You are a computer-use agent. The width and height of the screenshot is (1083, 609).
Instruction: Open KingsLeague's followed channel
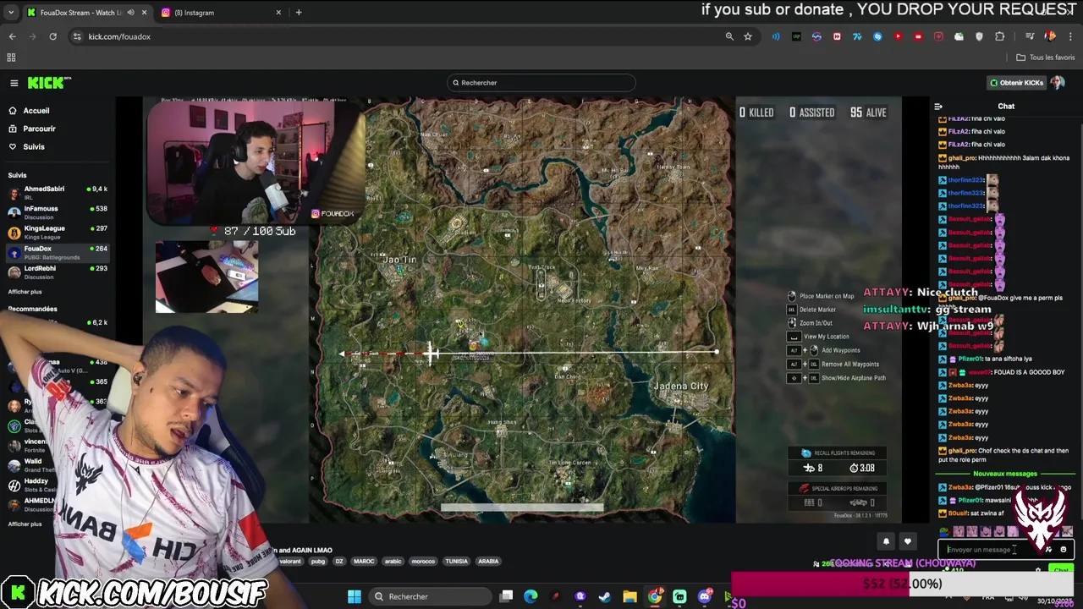tap(58, 232)
